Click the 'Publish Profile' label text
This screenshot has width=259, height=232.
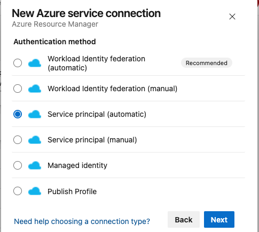[72, 191]
